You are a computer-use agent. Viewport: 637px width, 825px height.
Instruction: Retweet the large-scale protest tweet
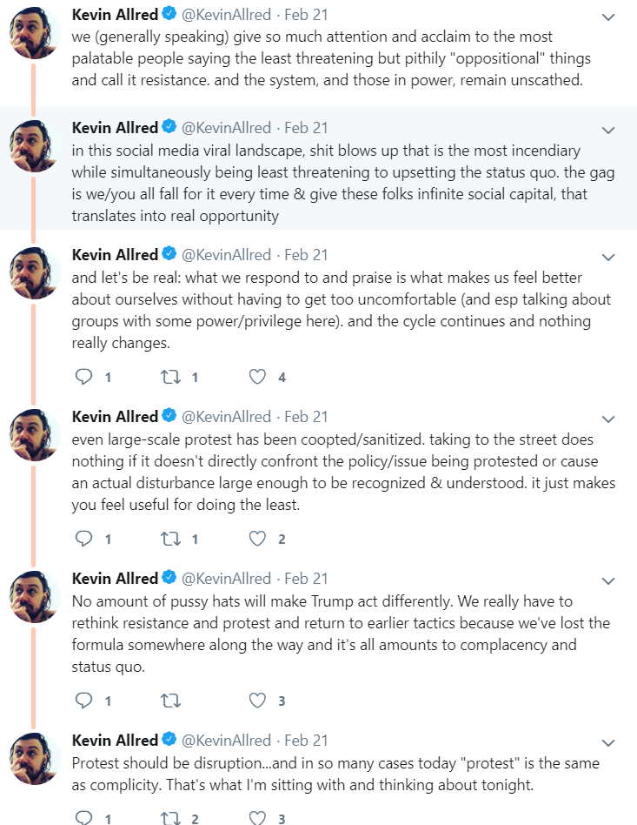(171, 538)
